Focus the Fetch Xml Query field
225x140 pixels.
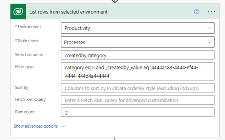138,100
